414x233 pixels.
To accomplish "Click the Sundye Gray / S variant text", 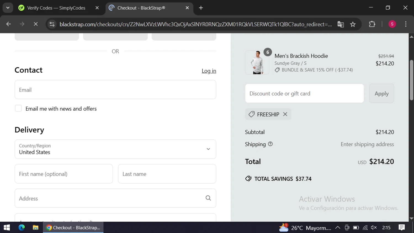I will point(290,63).
